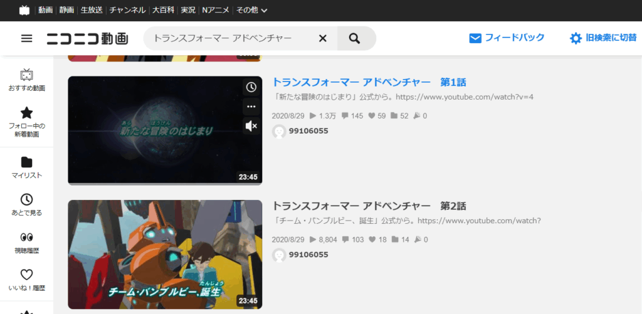The width and height of the screenshot is (642, 314).
Task: Open おすすめ動画 in the sidebar
Action: 26,81
